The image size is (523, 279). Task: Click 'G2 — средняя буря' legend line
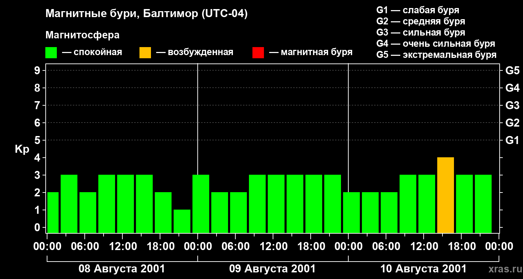tap(420, 21)
